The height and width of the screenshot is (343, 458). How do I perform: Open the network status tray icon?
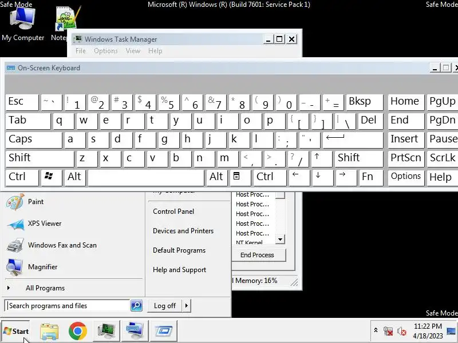(x=389, y=331)
